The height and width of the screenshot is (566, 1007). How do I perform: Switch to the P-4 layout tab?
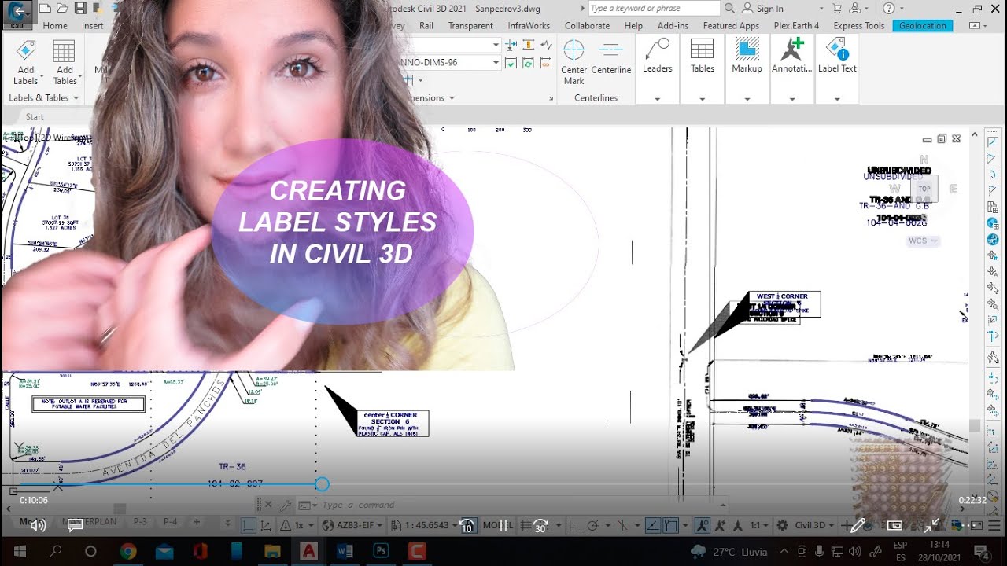tap(170, 521)
